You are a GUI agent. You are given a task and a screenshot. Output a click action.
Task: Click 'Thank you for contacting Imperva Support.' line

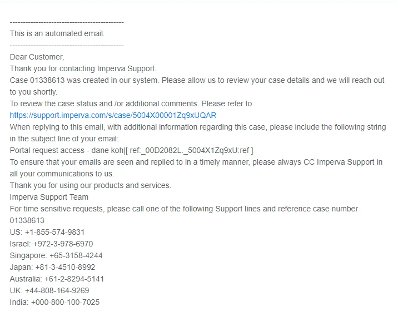(83, 68)
